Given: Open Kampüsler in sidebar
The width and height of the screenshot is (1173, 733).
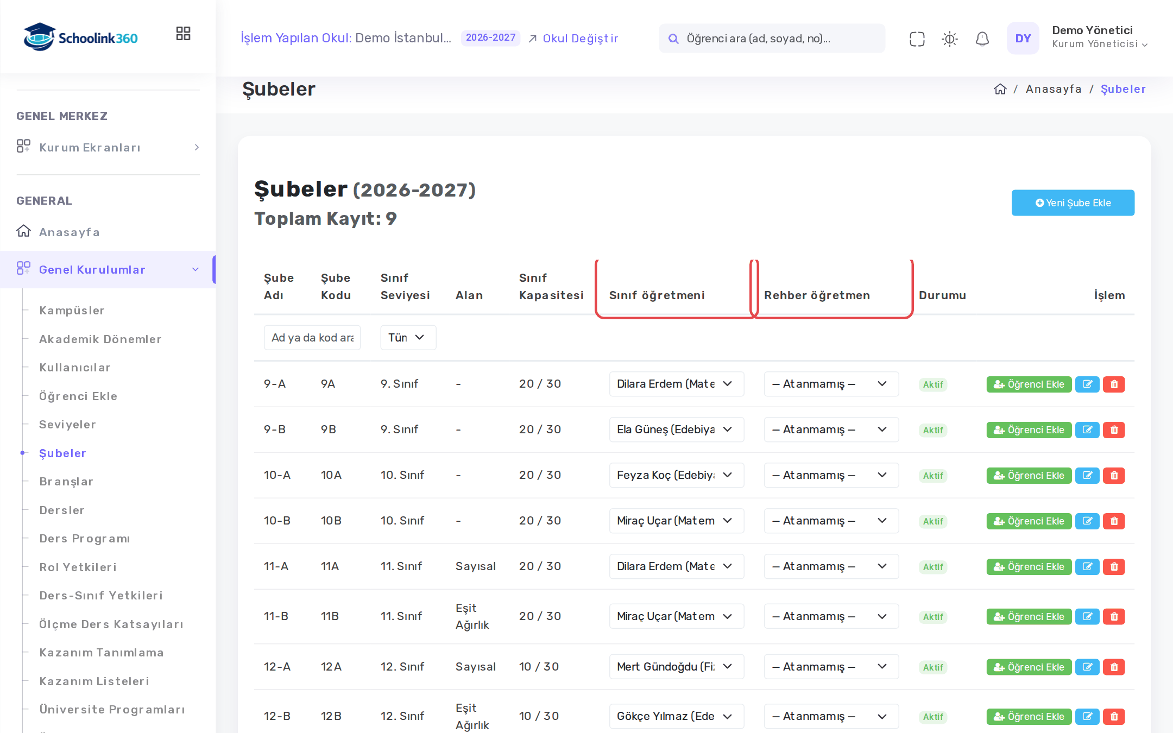Looking at the screenshot, I should (72, 311).
